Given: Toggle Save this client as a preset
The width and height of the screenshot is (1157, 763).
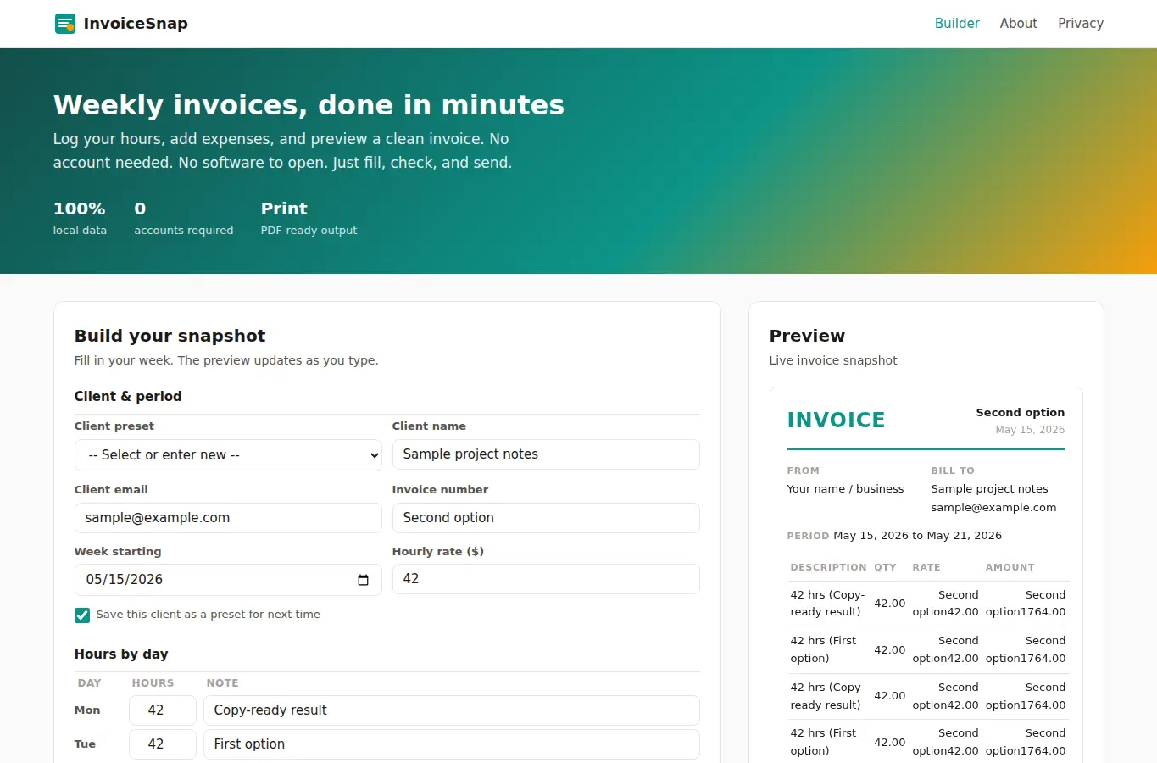Looking at the screenshot, I should tap(82, 615).
